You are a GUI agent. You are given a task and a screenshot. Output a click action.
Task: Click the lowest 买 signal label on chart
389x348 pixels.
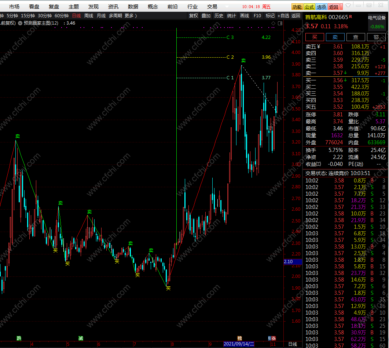pyautogui.click(x=168, y=288)
